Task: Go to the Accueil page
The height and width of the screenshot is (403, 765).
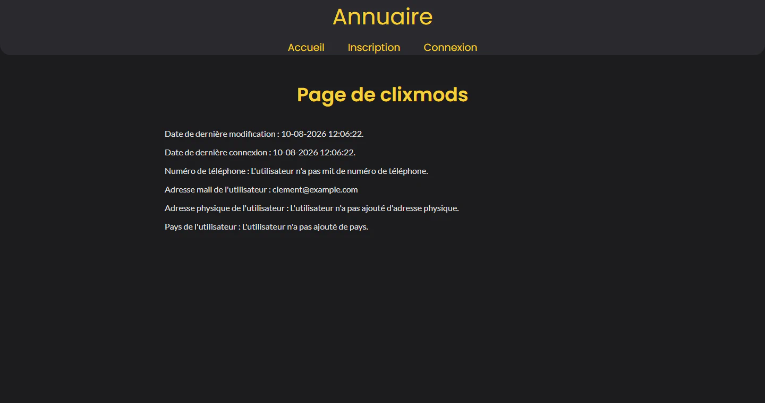Action: pyautogui.click(x=306, y=47)
